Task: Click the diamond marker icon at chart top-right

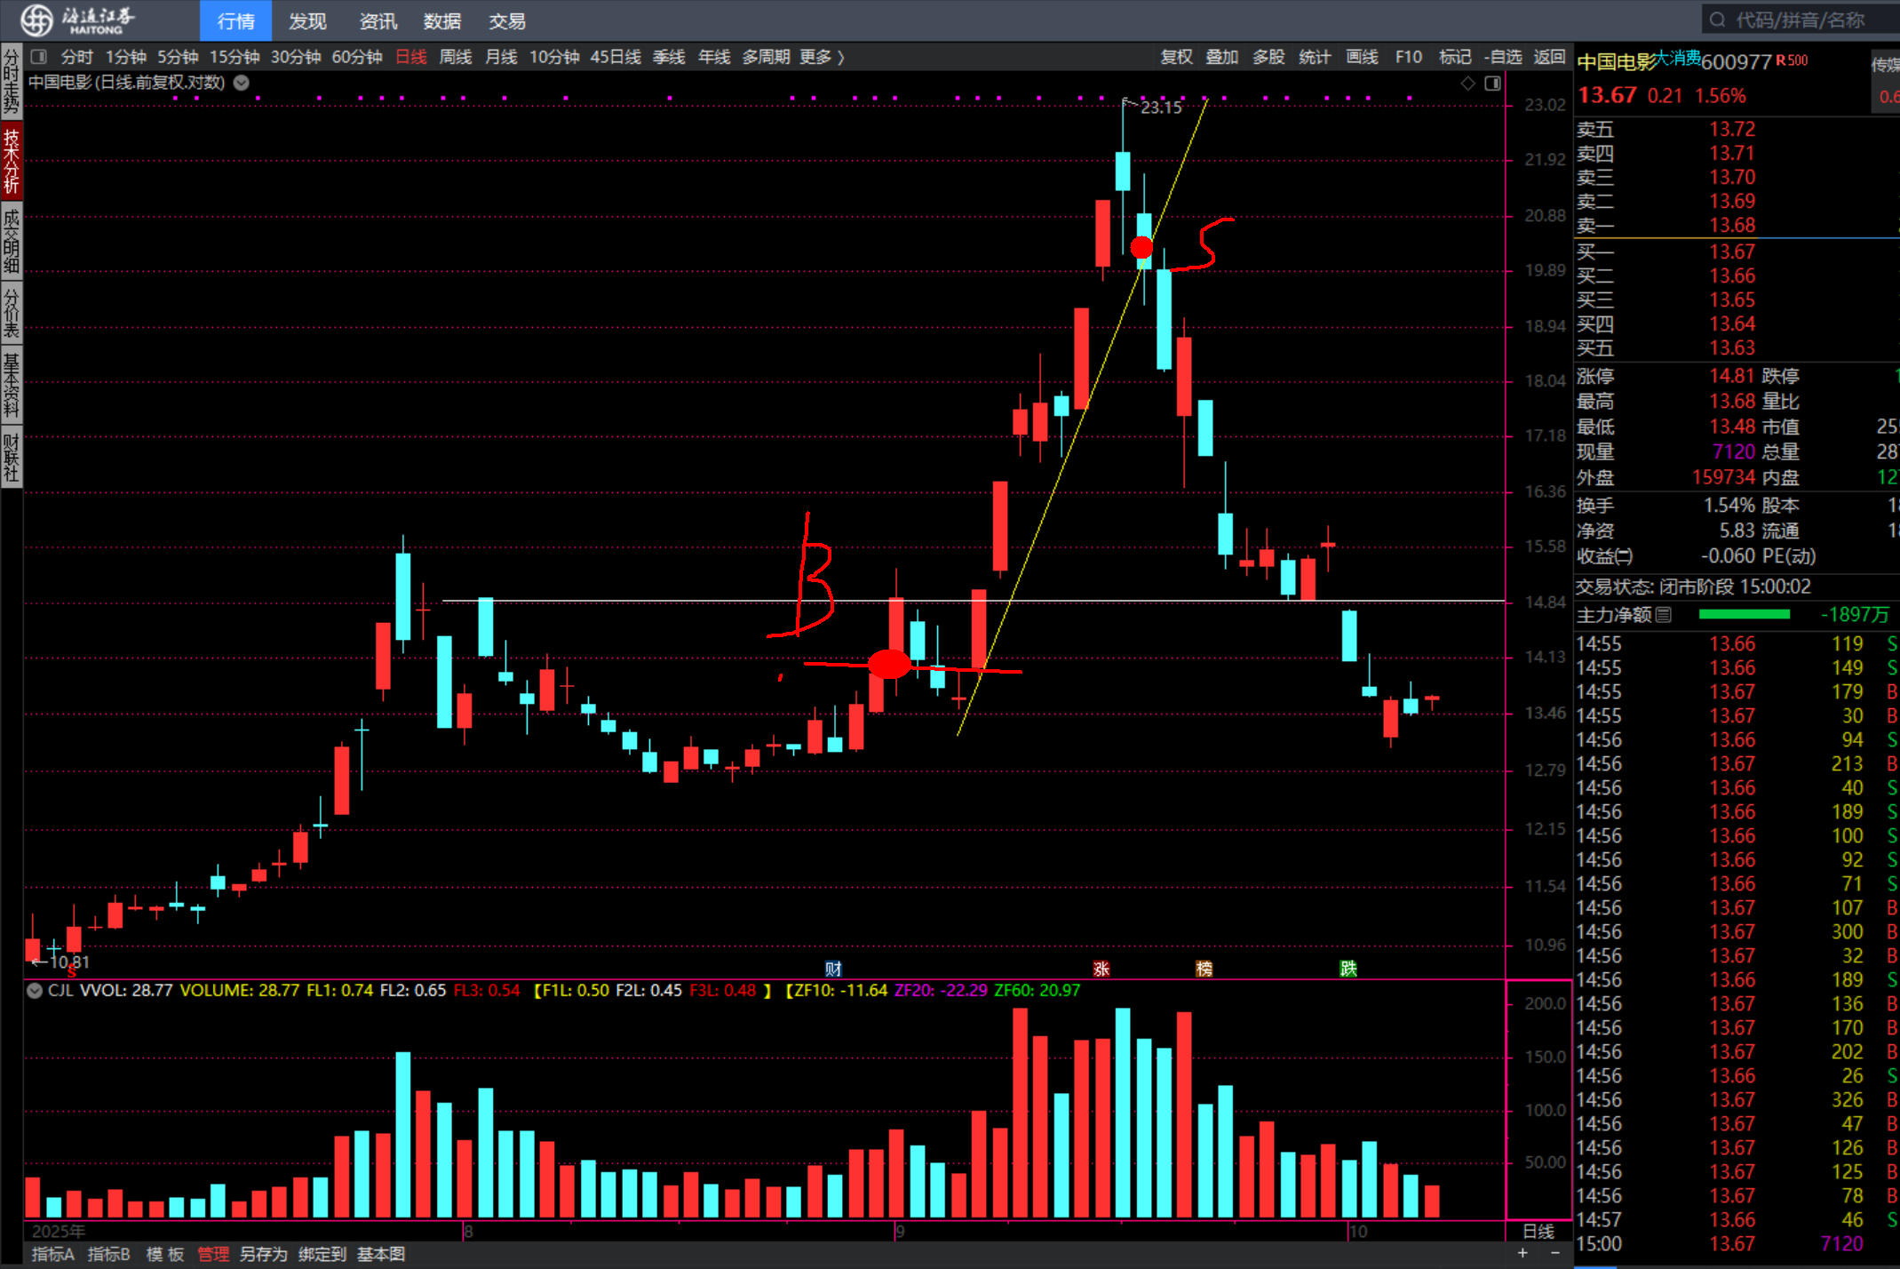Action: coord(1467,83)
